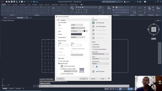Click the New drawing icon in quick access
Viewport: 162px width, 91px height.
click(x=7, y=2)
